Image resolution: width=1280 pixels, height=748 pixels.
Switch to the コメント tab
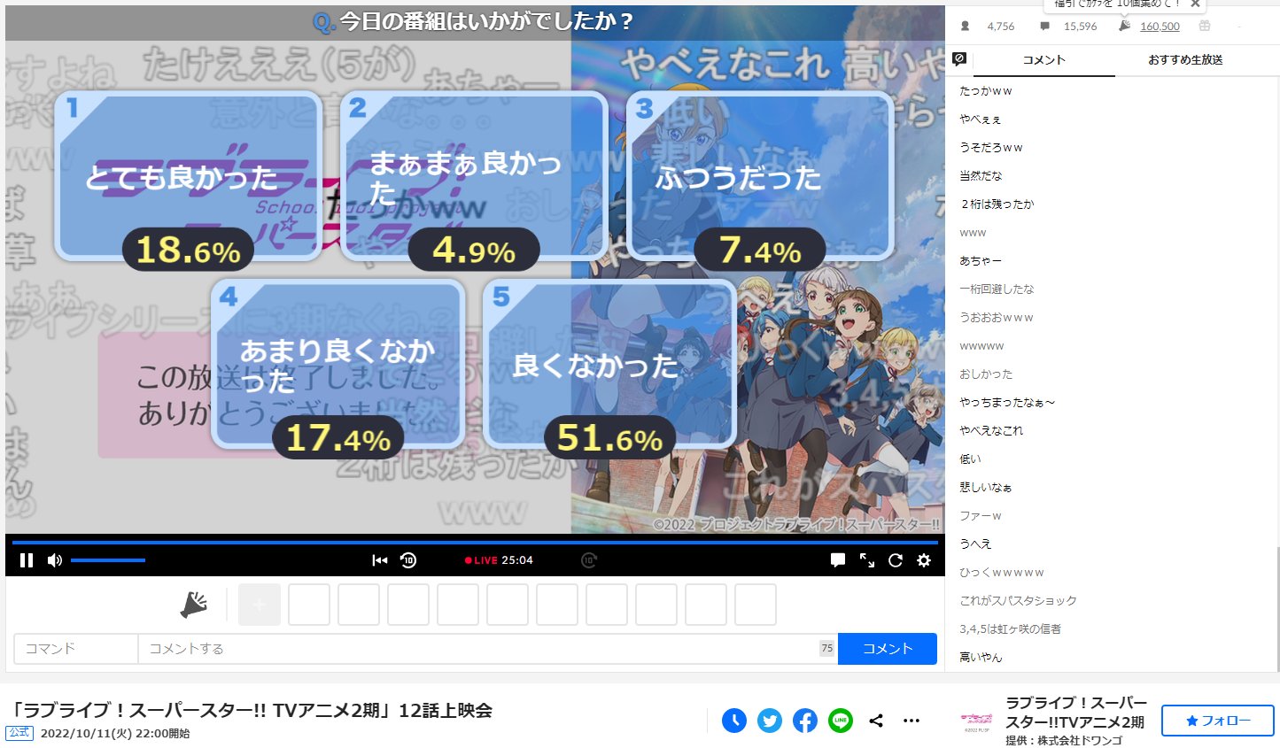pyautogui.click(x=1043, y=60)
